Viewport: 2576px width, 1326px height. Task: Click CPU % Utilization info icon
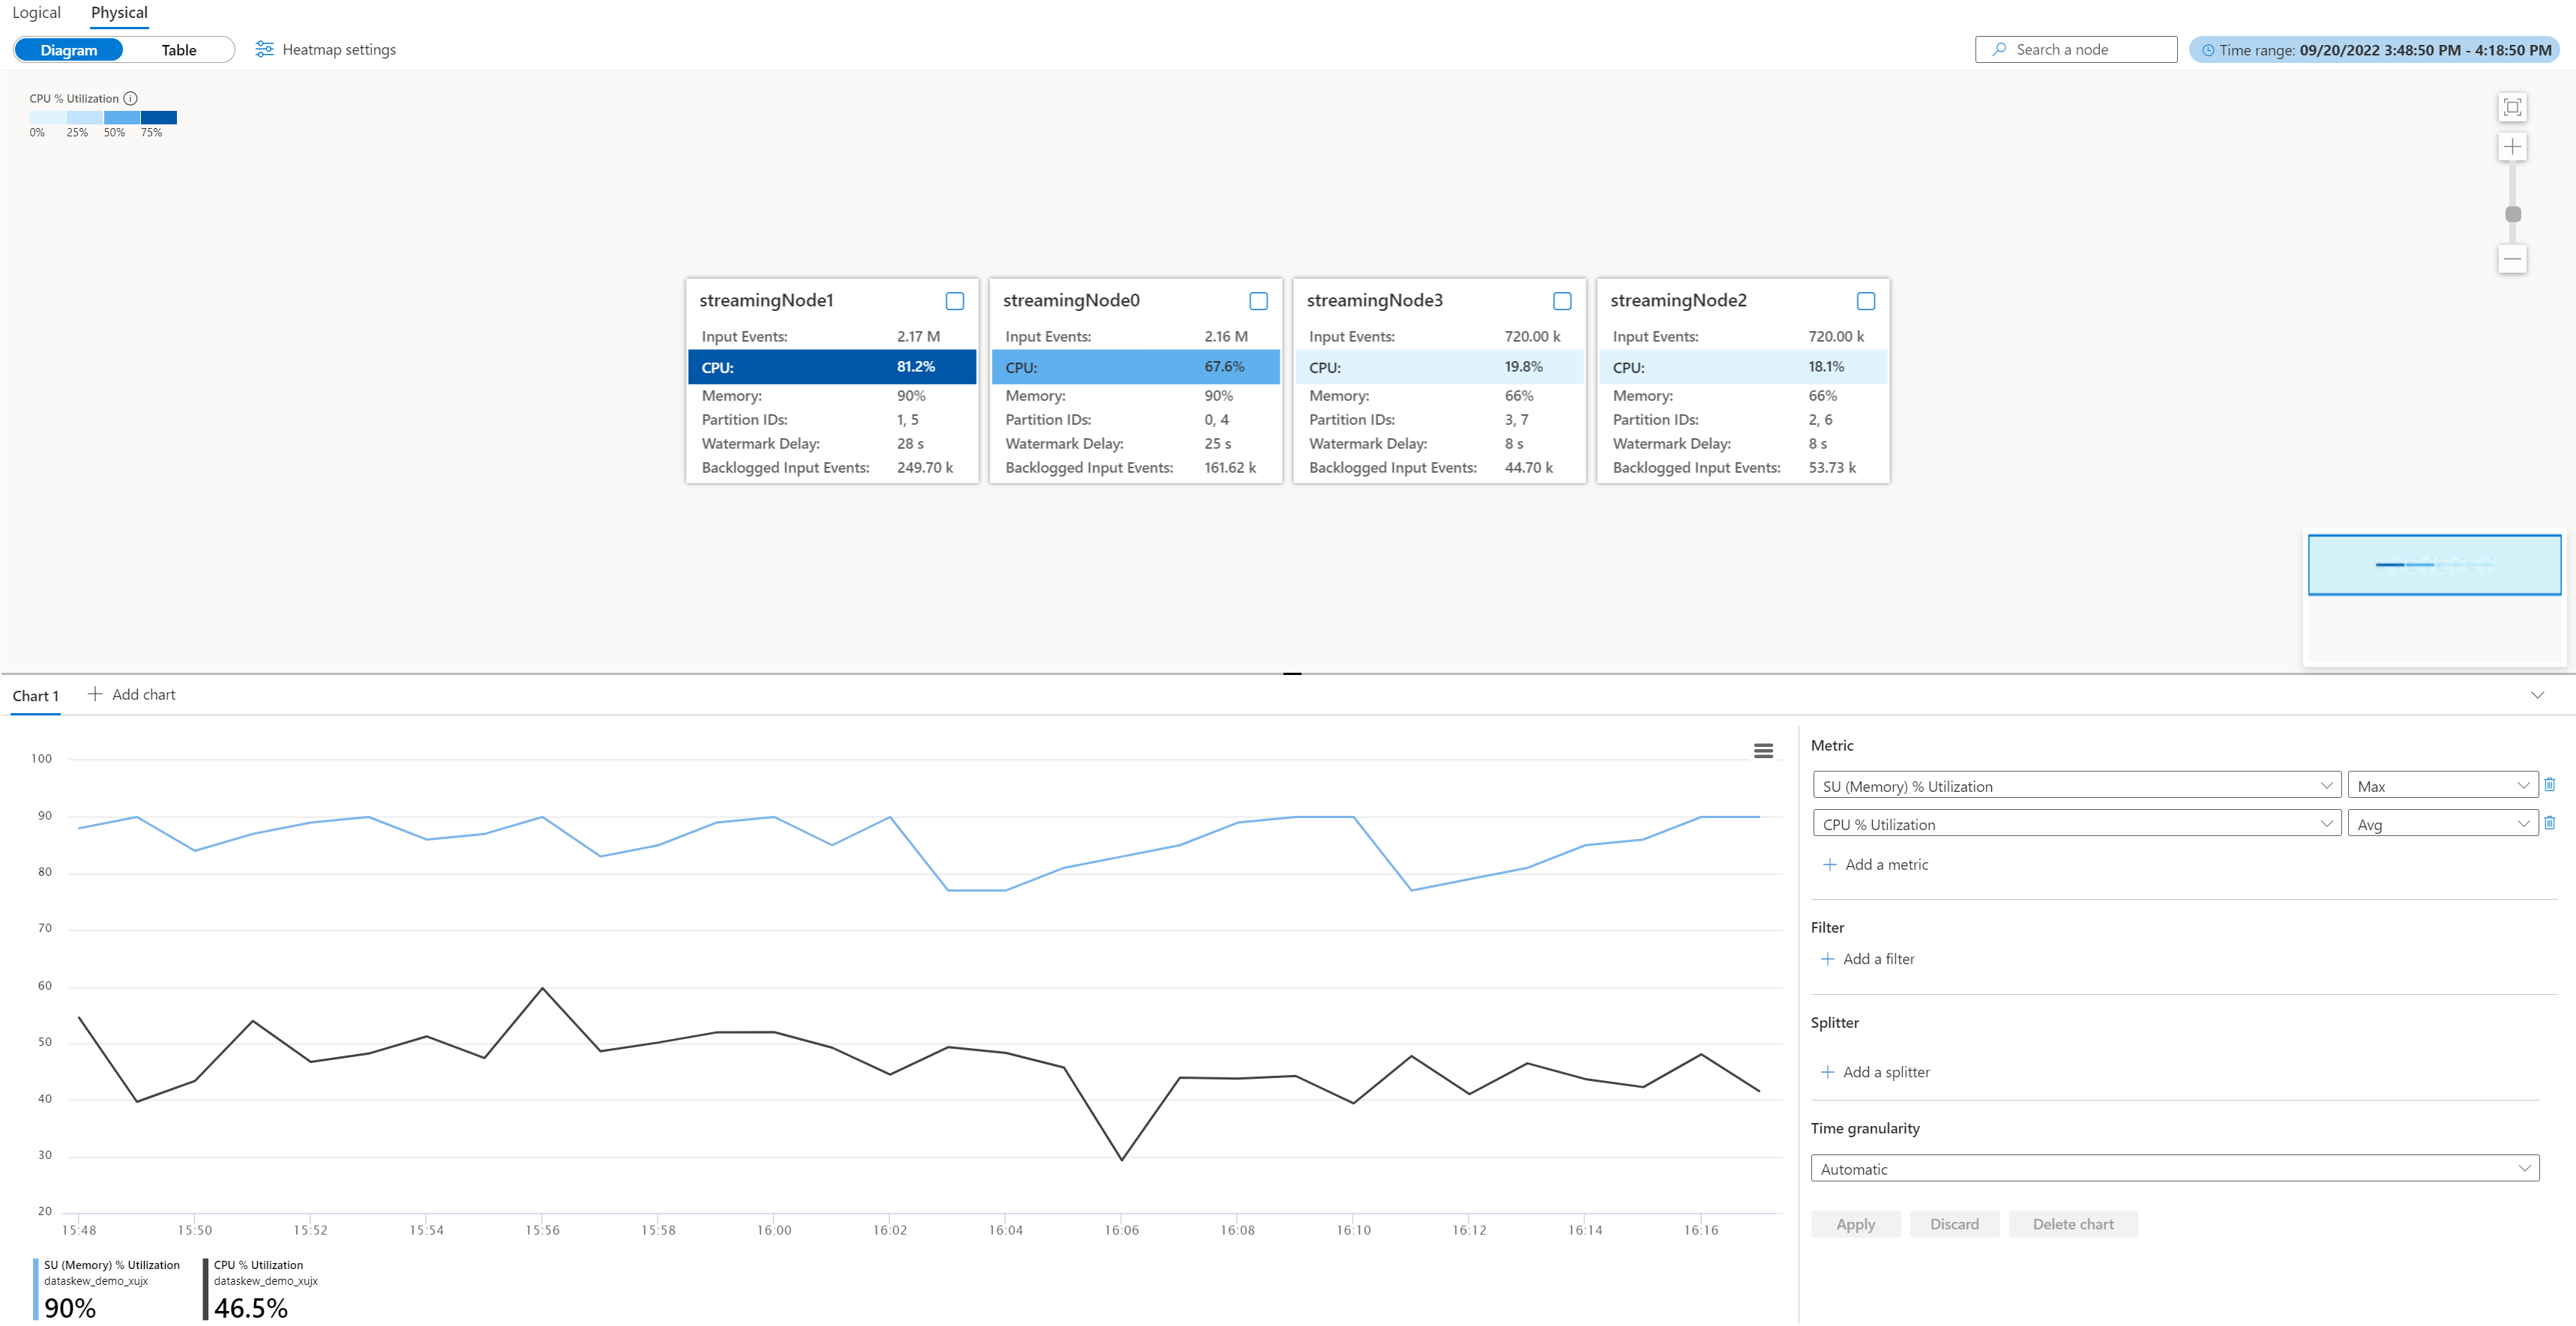click(x=131, y=99)
